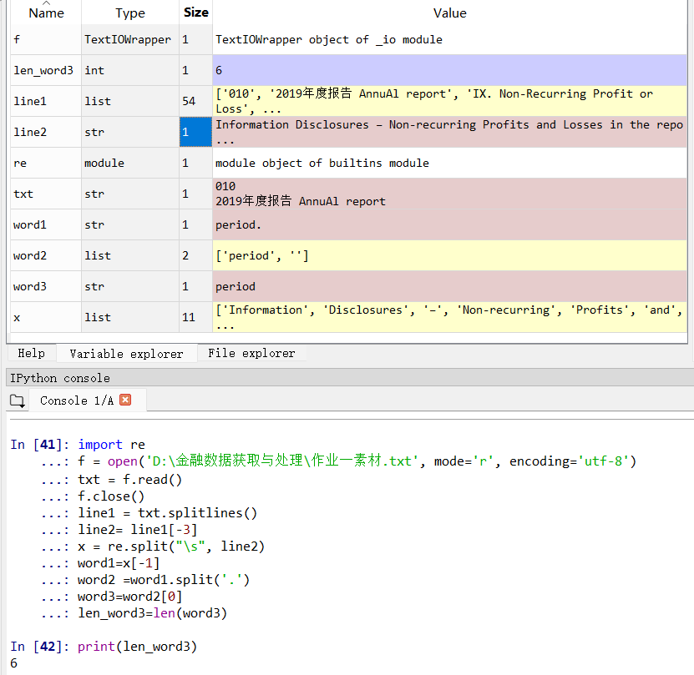Click the console line 'len_word3=len(word3)'
The image size is (694, 675).
(152, 613)
